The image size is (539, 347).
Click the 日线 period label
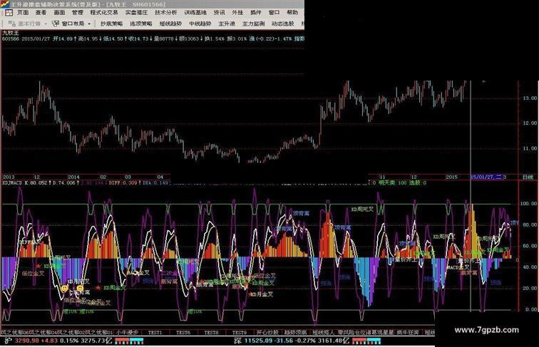pos(528,177)
